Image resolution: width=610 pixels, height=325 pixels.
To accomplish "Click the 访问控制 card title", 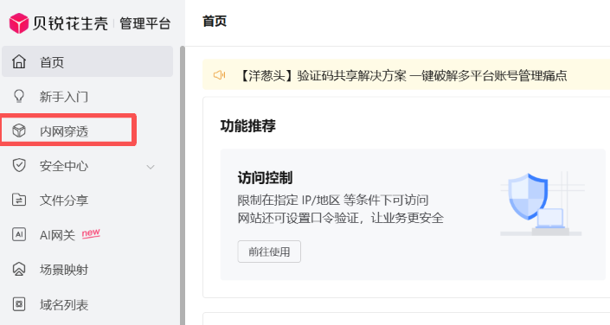I will pyautogui.click(x=265, y=178).
